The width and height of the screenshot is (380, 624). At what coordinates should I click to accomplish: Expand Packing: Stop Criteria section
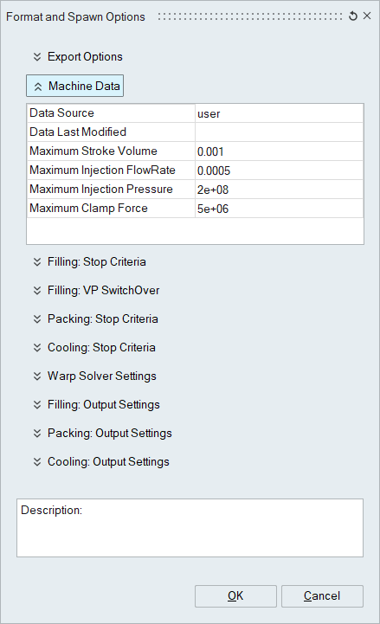[95, 319]
